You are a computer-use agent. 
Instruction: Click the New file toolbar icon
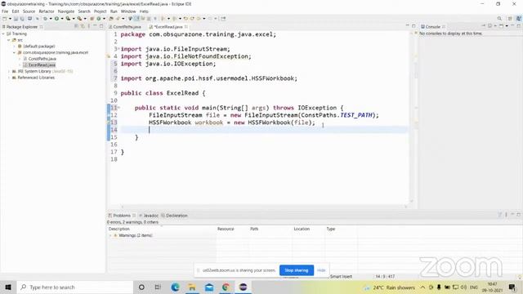point(4,19)
